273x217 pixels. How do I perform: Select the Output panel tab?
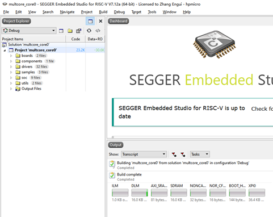(x=116, y=145)
